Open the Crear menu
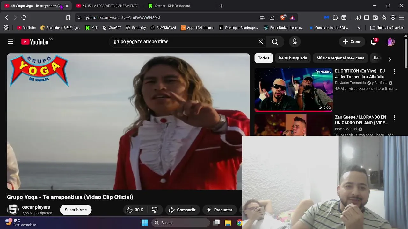This screenshot has width=408, height=229. (352, 42)
